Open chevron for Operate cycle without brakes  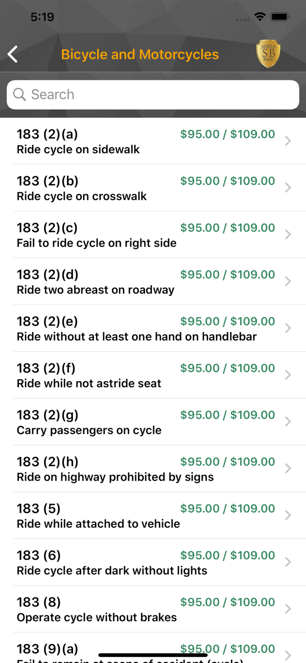[x=288, y=609]
